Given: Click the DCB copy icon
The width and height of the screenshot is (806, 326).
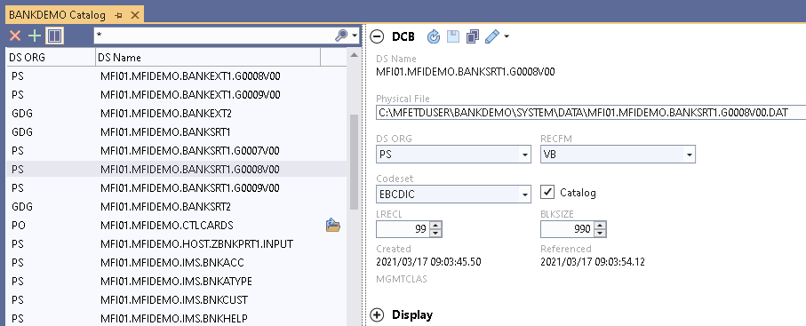Looking at the screenshot, I should pyautogui.click(x=473, y=36).
